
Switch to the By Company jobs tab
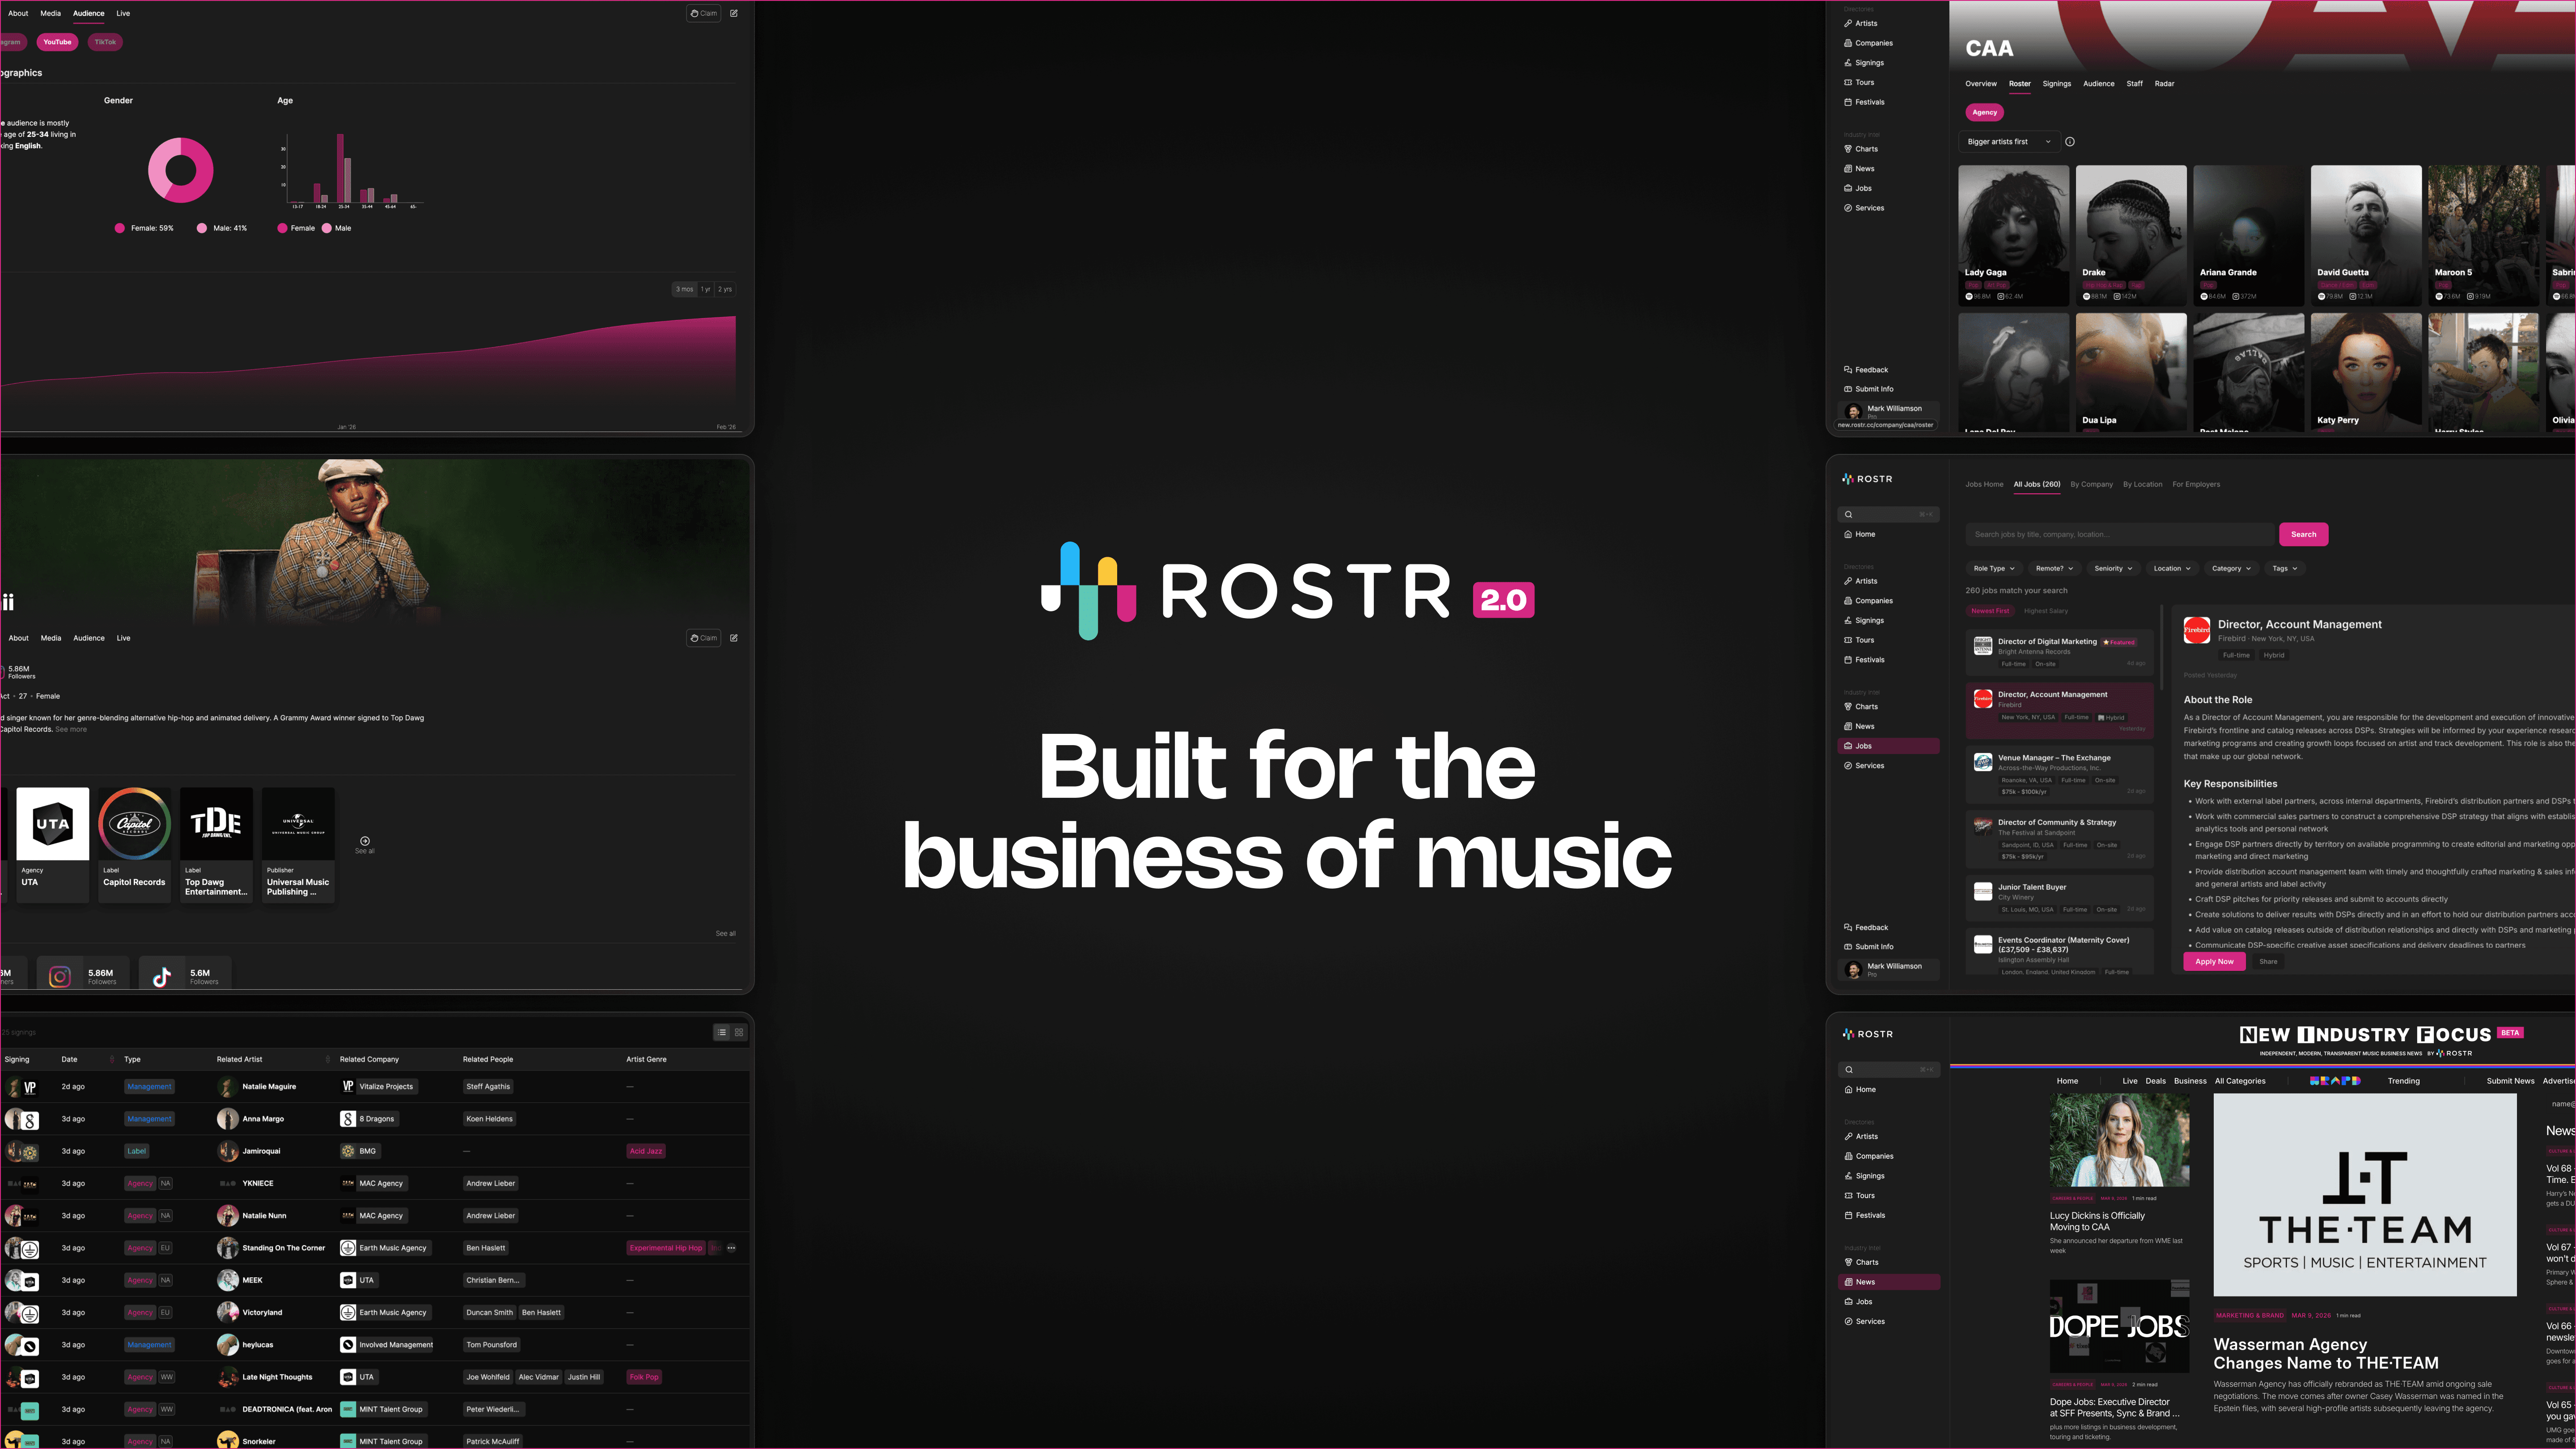click(2091, 484)
